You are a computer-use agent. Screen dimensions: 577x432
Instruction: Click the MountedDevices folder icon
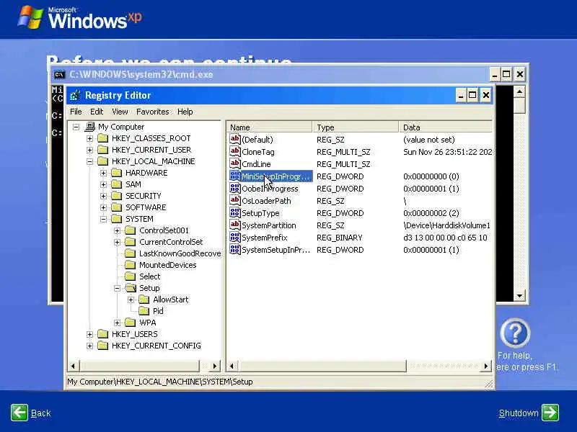(131, 265)
